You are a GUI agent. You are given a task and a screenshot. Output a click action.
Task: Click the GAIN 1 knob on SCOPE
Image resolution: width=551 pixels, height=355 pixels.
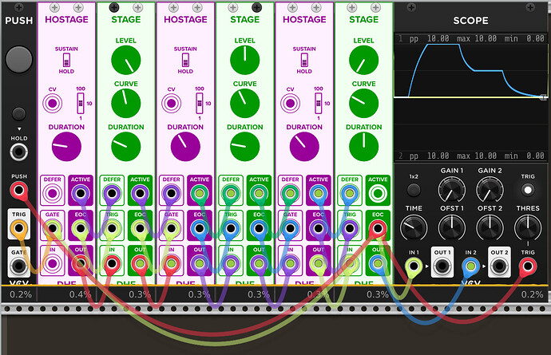click(451, 190)
